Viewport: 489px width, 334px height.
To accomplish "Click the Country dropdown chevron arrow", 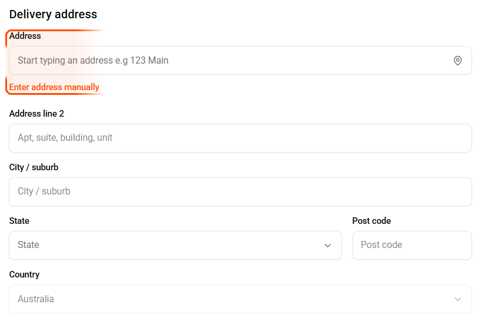I will coord(458,299).
